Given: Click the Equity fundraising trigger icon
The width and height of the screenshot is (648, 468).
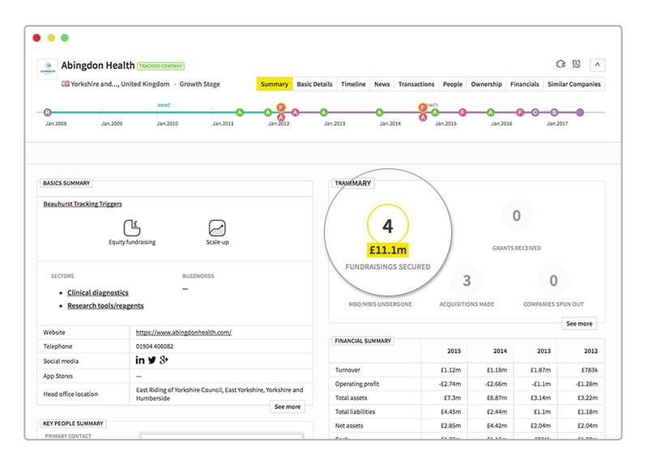Looking at the screenshot, I should coord(132,228).
